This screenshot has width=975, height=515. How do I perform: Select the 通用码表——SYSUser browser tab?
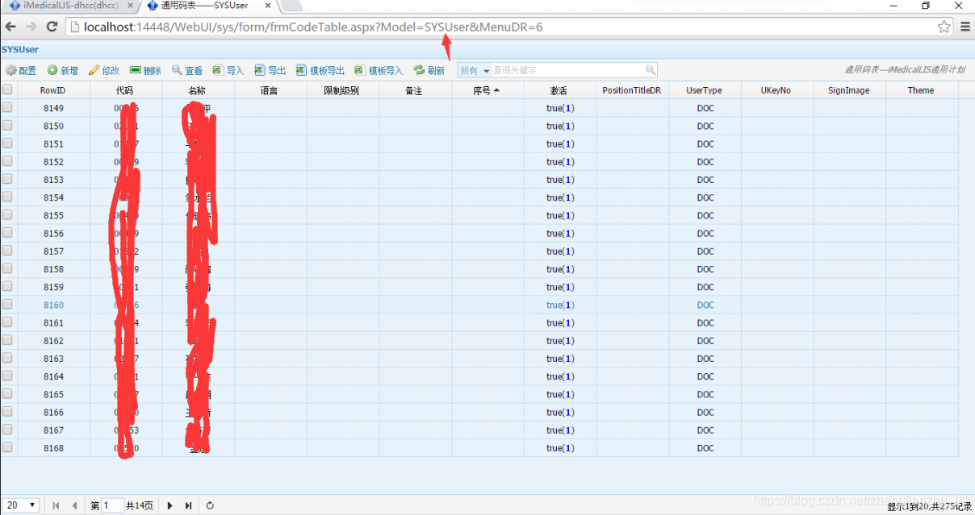(x=208, y=6)
